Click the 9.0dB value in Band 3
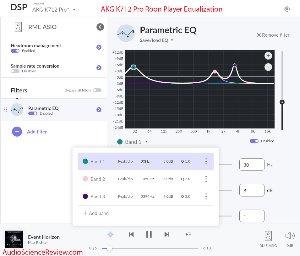The height and width of the screenshot is (256, 300). [x=168, y=196]
